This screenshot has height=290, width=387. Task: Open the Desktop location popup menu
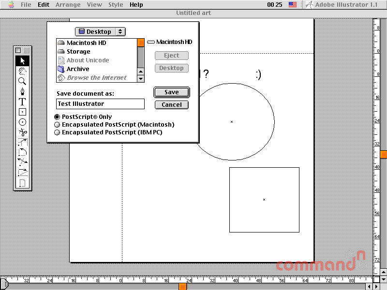point(100,31)
